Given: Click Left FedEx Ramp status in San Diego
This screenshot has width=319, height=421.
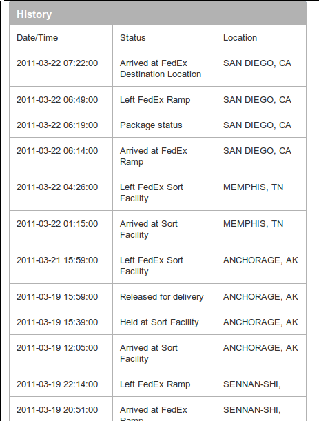Looking at the screenshot, I should pyautogui.click(x=155, y=100).
